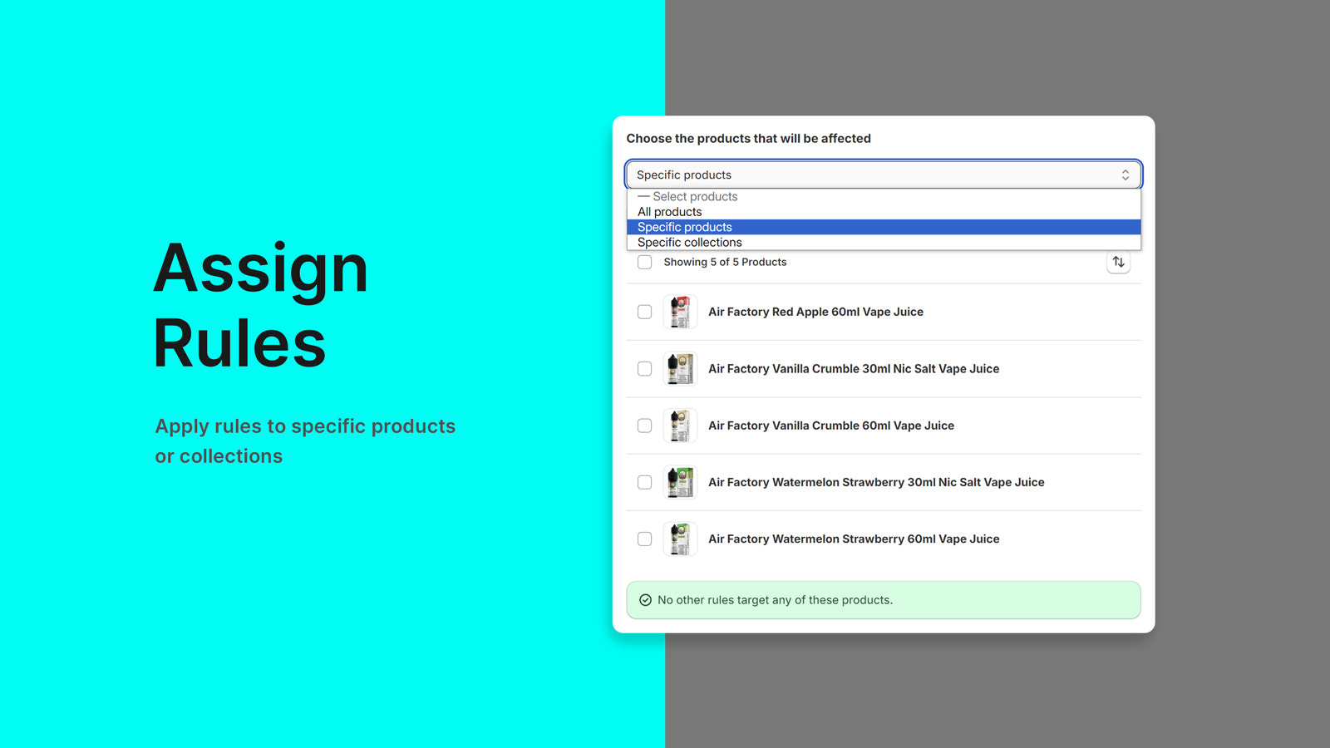Click the 'Assign Rules' headline
Screen dimensions: 1330x748
click(x=260, y=305)
